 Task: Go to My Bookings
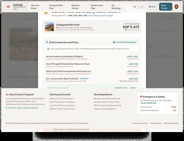116,7
